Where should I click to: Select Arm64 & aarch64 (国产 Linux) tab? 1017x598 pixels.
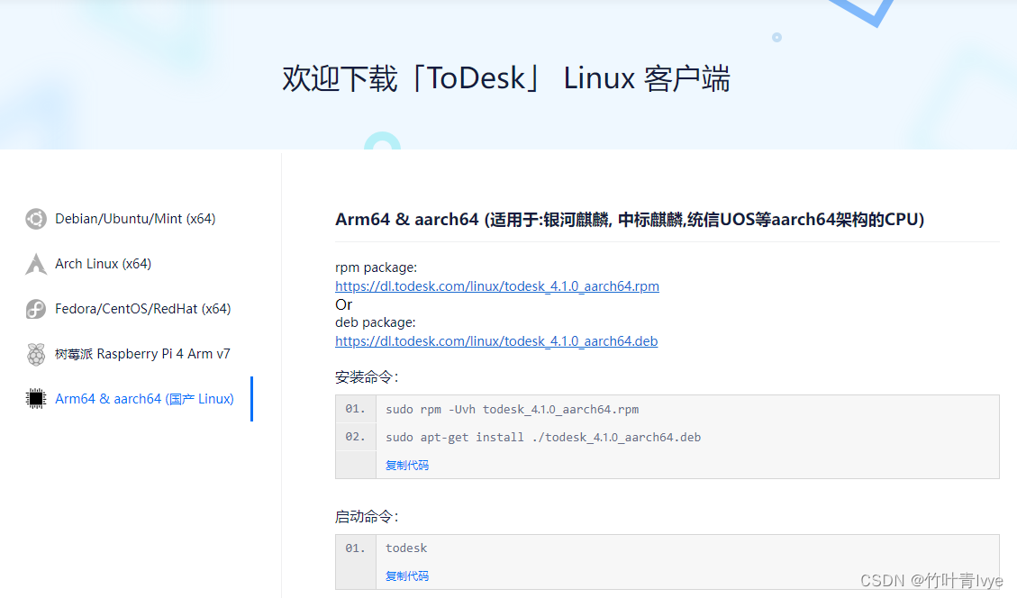[x=144, y=399]
